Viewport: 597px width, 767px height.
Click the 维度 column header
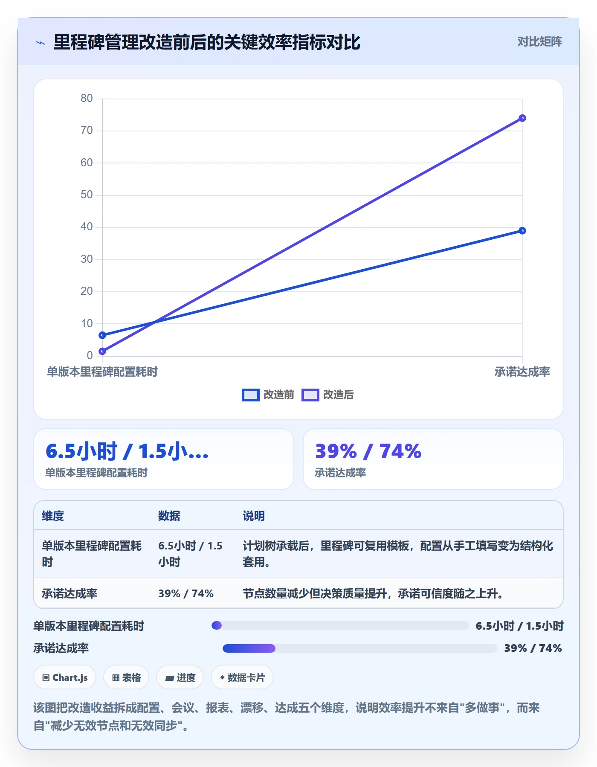(53, 516)
